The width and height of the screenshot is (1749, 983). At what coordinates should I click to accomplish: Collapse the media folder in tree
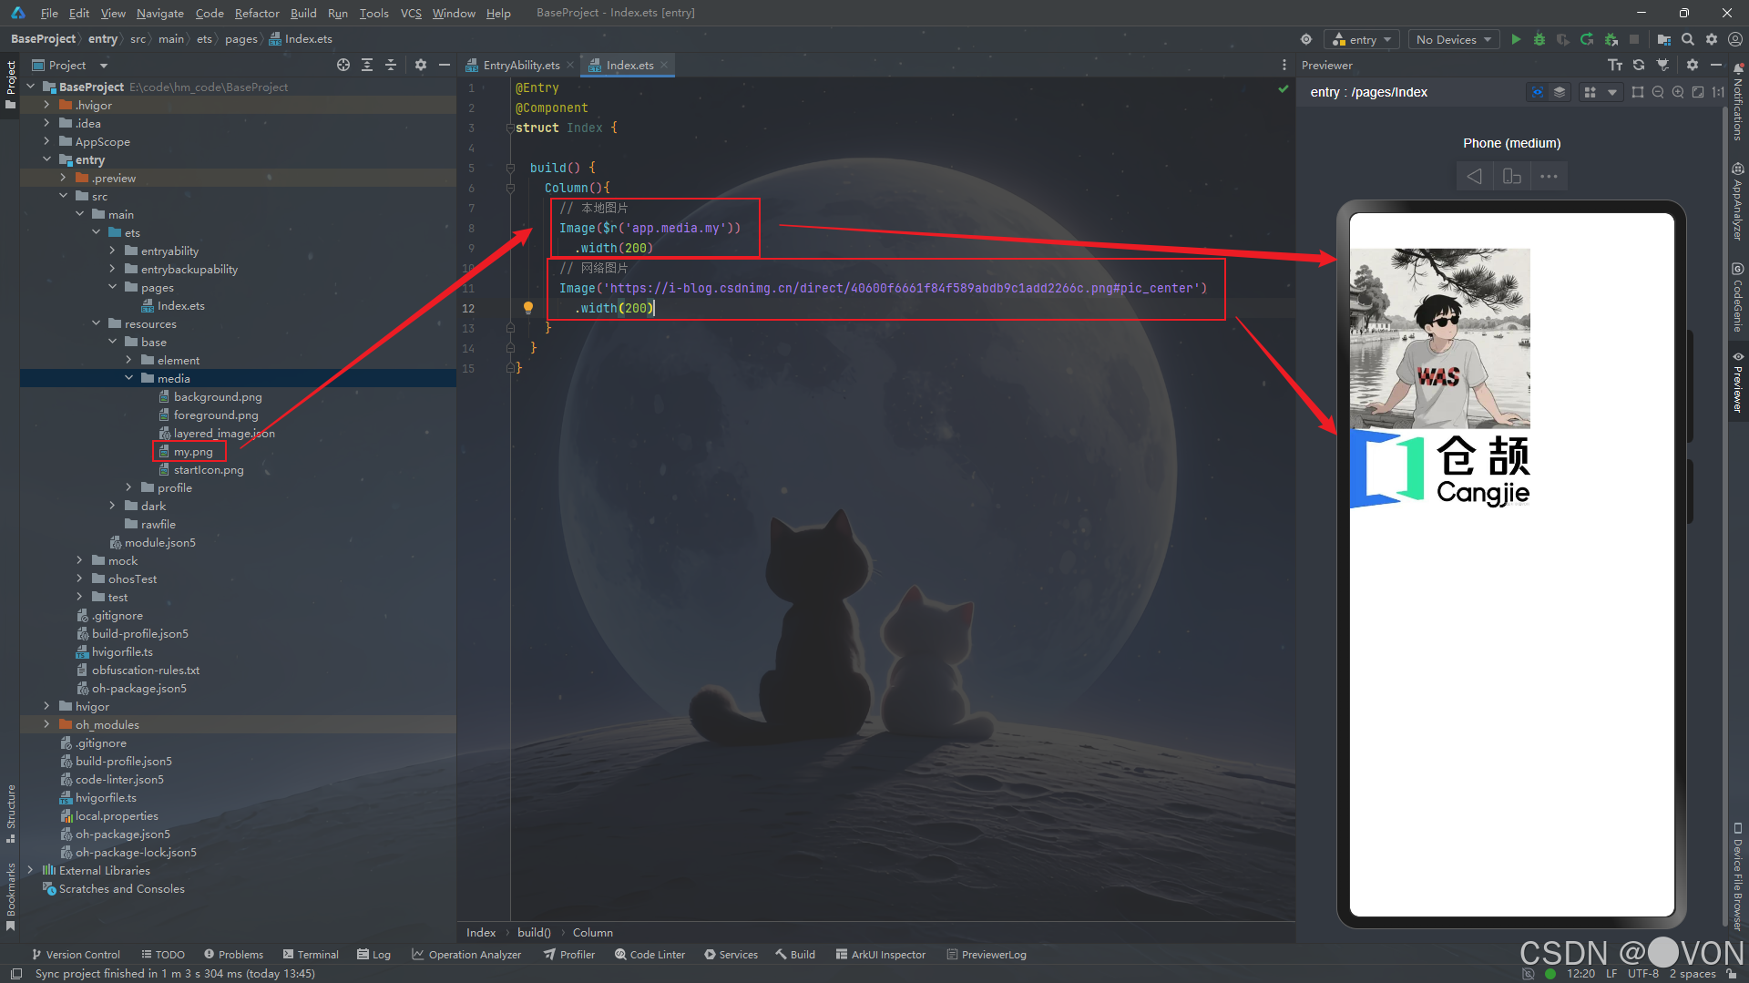tap(128, 378)
